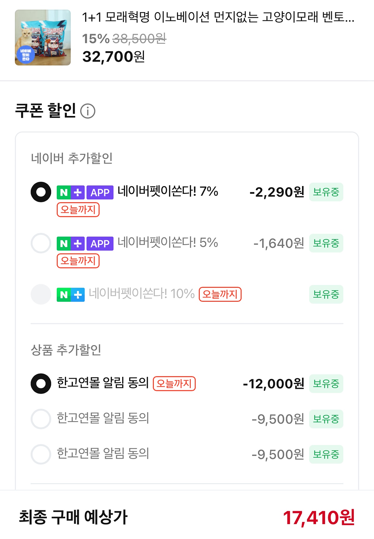
Task: Click the cat litter product thumbnail
Action: pos(43,37)
